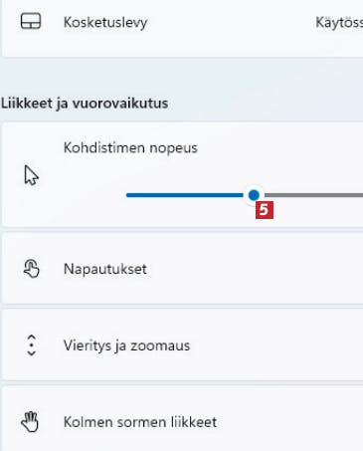Click the Kohdistimen nopeus label

(x=130, y=148)
